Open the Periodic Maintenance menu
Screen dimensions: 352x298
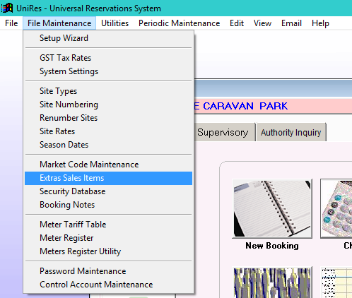click(x=179, y=23)
